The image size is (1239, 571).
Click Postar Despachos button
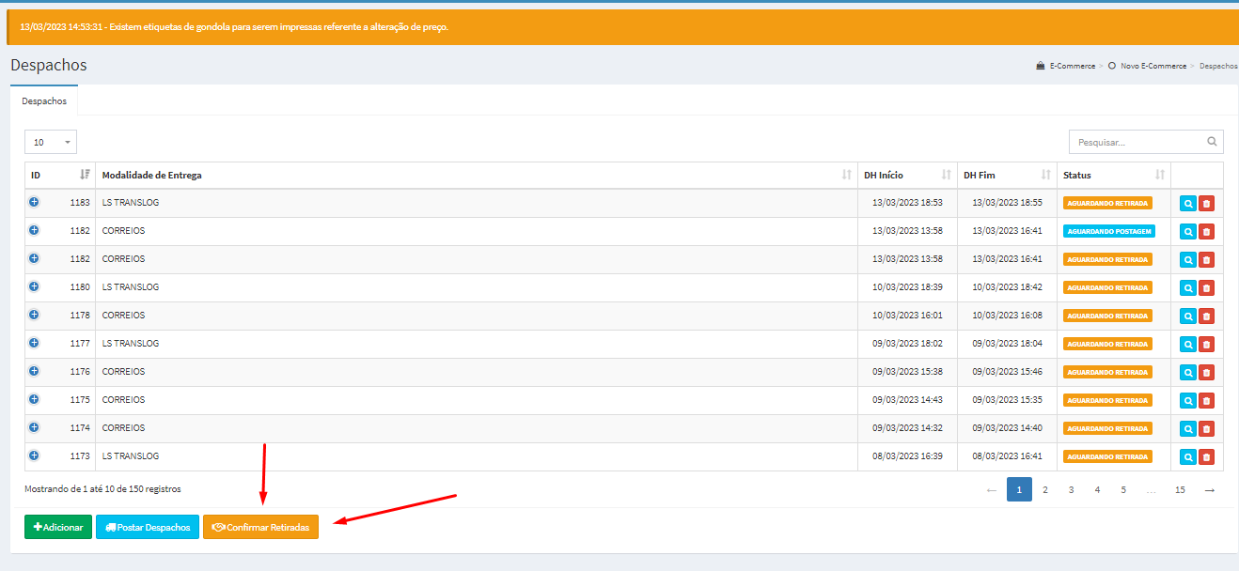(148, 527)
